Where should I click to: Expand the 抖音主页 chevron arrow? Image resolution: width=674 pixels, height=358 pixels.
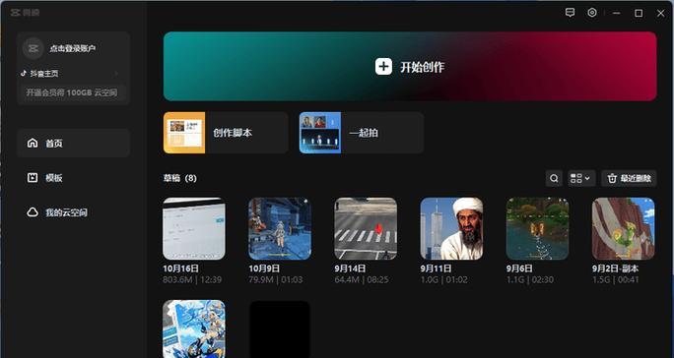(x=115, y=74)
